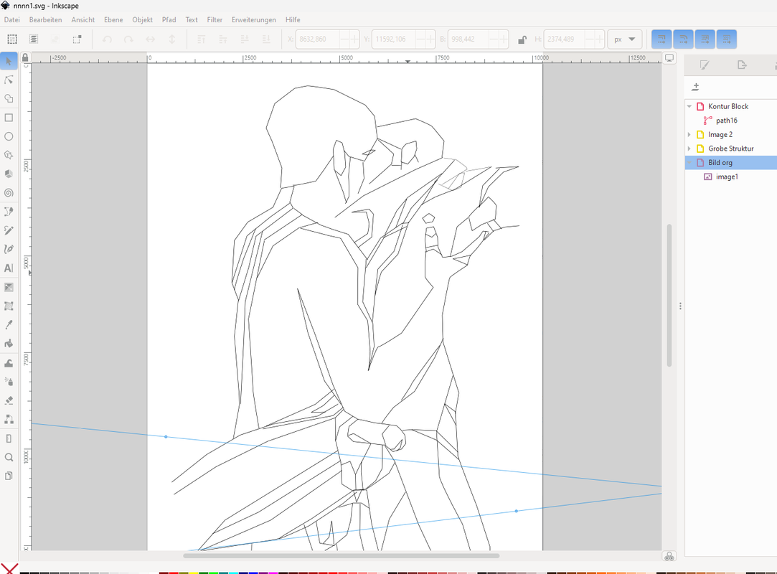This screenshot has height=574, width=777.
Task: Click color management icon at canvas corner
Action: [669, 556]
